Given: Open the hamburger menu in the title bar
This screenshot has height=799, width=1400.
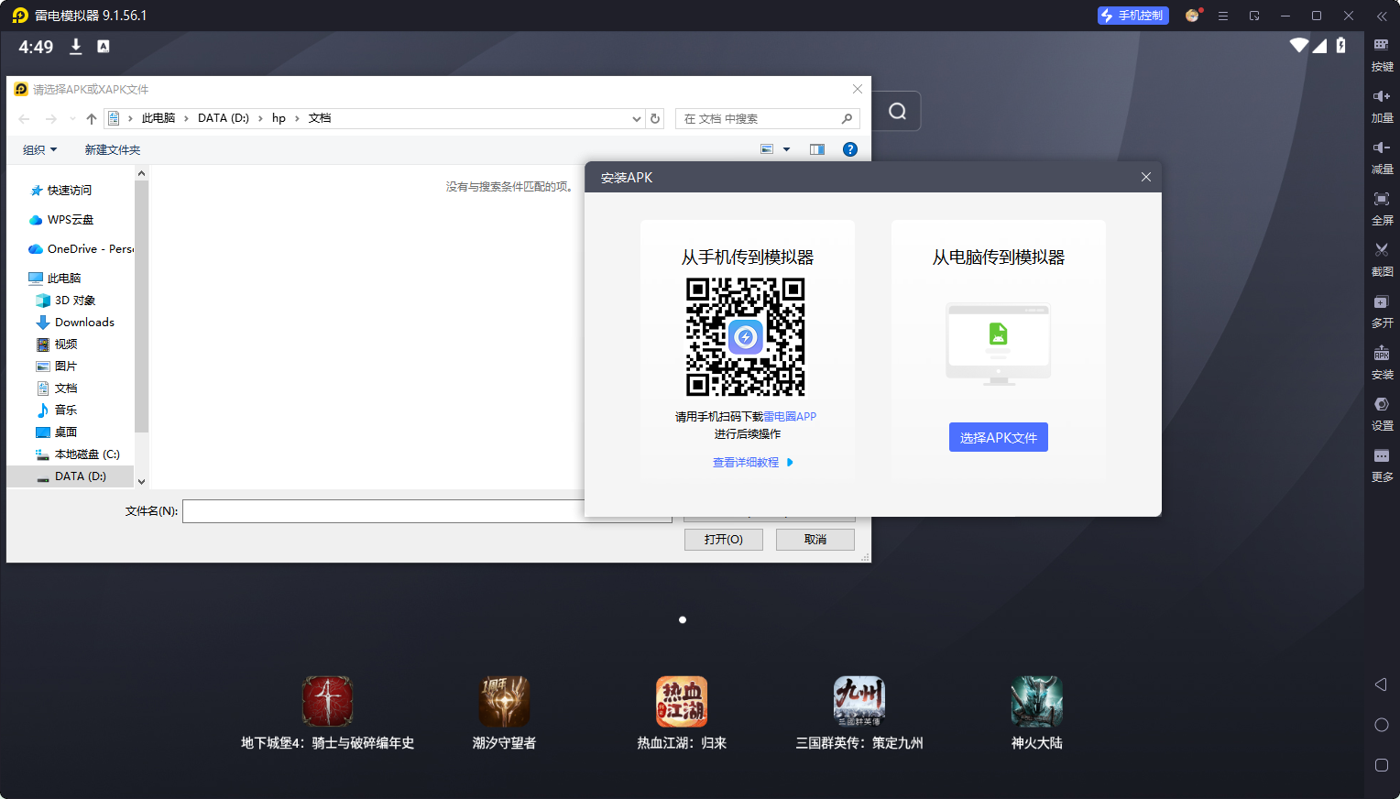Looking at the screenshot, I should point(1223,16).
